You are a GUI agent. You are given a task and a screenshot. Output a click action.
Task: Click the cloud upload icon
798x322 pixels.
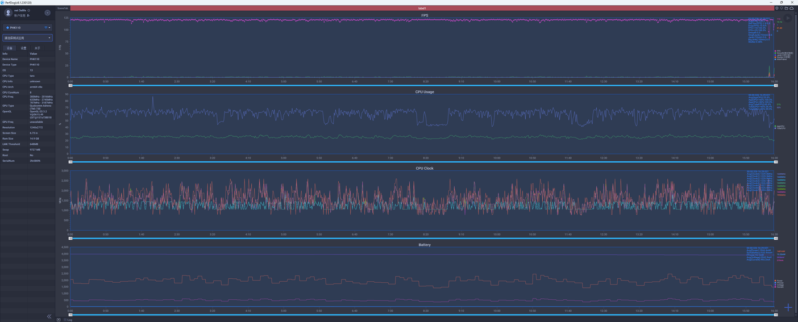pos(792,9)
